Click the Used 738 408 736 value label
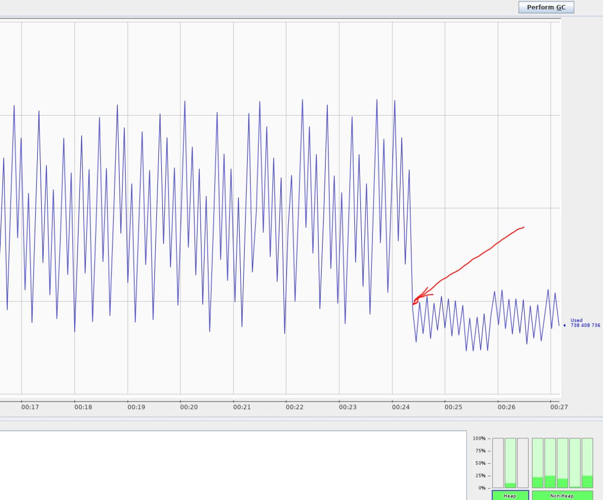 click(x=585, y=323)
